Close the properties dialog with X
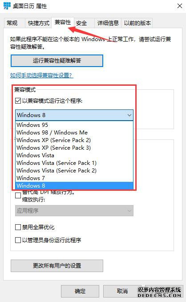Image resolution: width=186 pixels, height=302 pixels. tap(180, 6)
